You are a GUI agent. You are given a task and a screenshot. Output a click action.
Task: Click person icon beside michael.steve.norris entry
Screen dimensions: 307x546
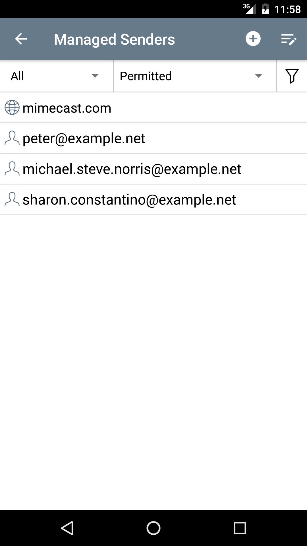click(12, 169)
